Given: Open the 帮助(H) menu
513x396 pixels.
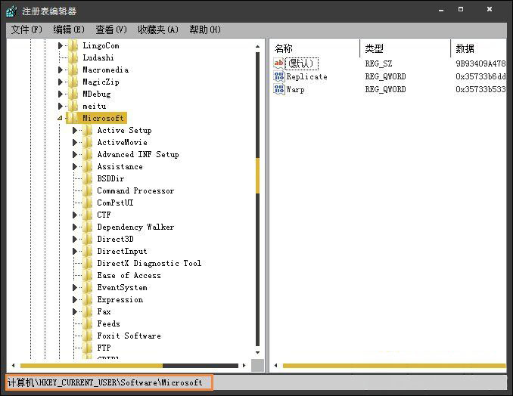Looking at the screenshot, I should [205, 29].
